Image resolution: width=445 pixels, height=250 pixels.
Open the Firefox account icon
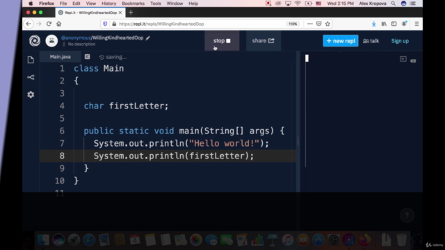pyautogui.click(x=404, y=24)
